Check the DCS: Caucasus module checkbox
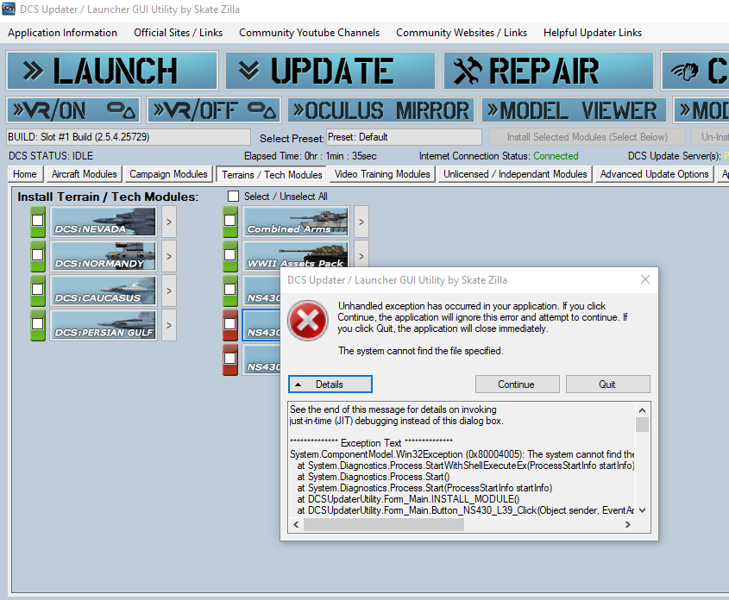Image resolution: width=729 pixels, height=600 pixels. [x=38, y=290]
